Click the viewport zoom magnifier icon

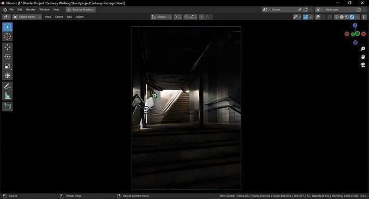[362, 48]
